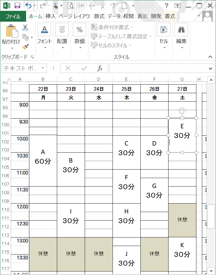Click the Format Painter brush icon

coord(25,47)
